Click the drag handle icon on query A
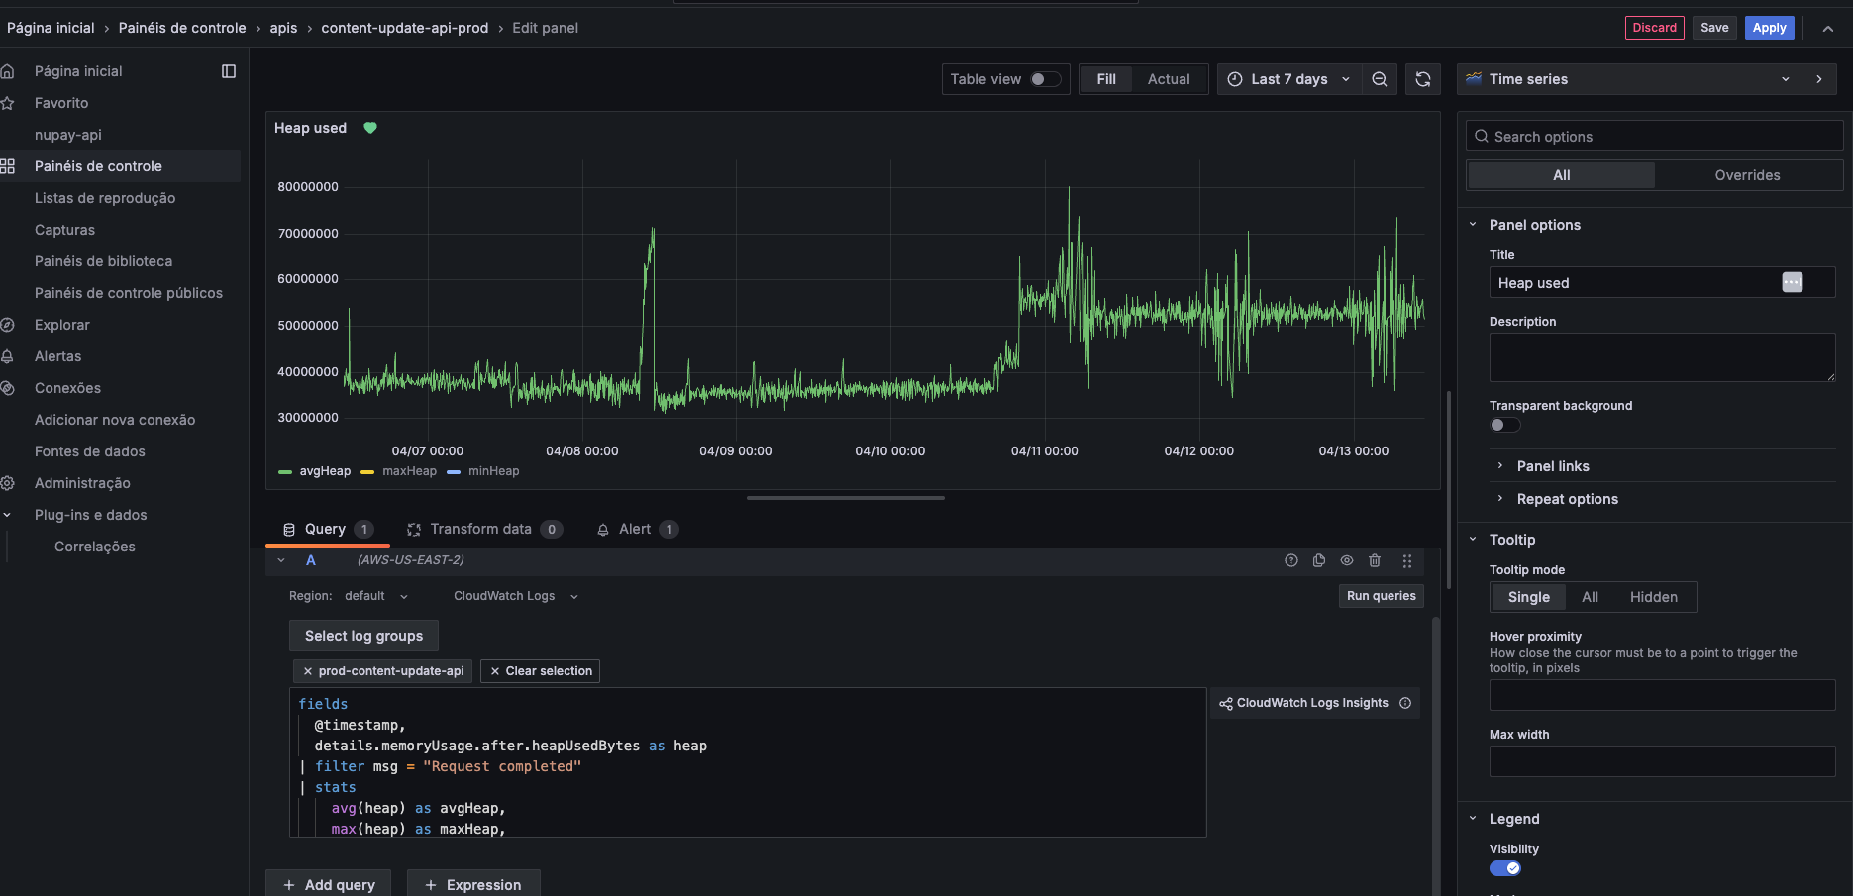1853x896 pixels. point(1407,561)
